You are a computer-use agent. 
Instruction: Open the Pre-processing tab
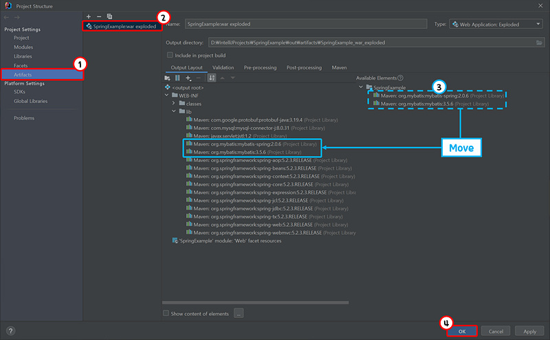261,67
